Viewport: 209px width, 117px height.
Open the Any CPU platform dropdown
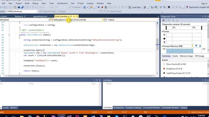pos(59,7)
